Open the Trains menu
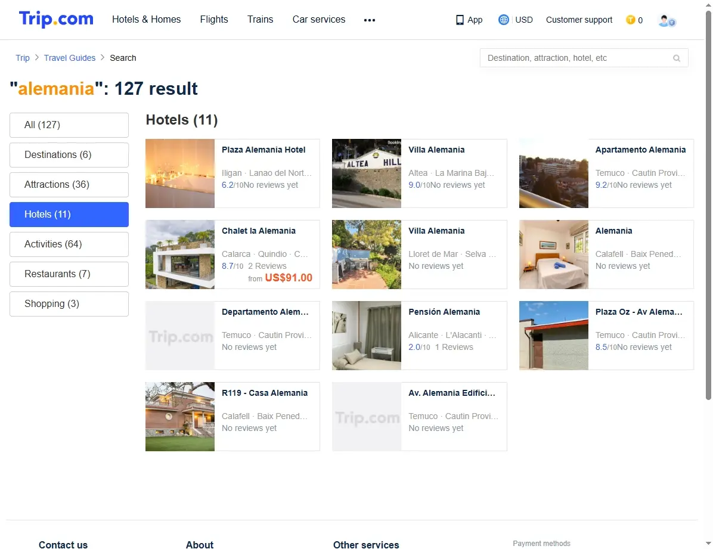 point(260,20)
